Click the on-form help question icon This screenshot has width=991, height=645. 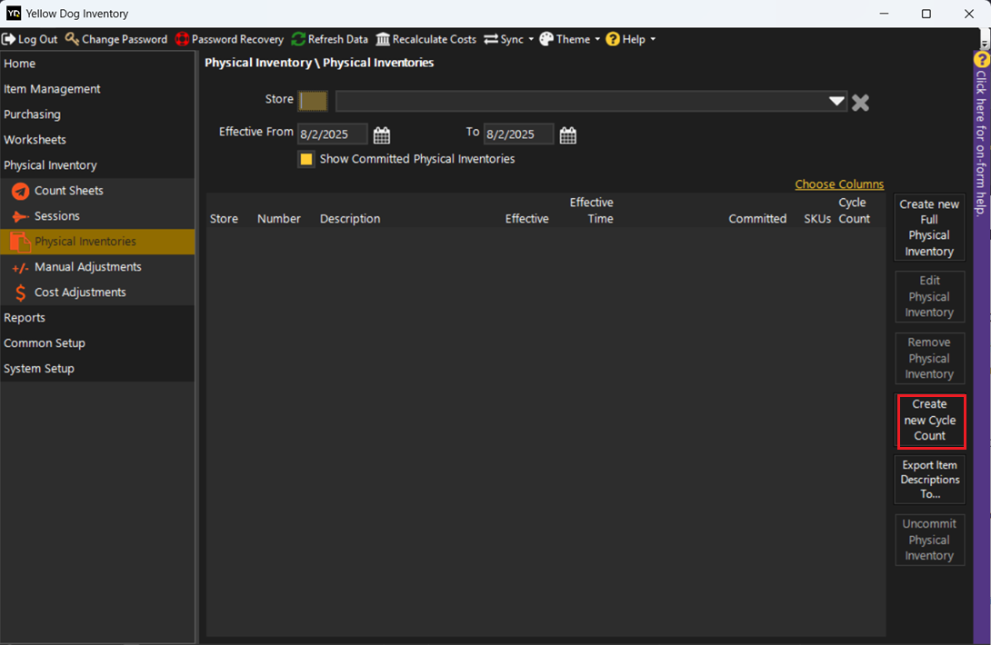pos(982,59)
